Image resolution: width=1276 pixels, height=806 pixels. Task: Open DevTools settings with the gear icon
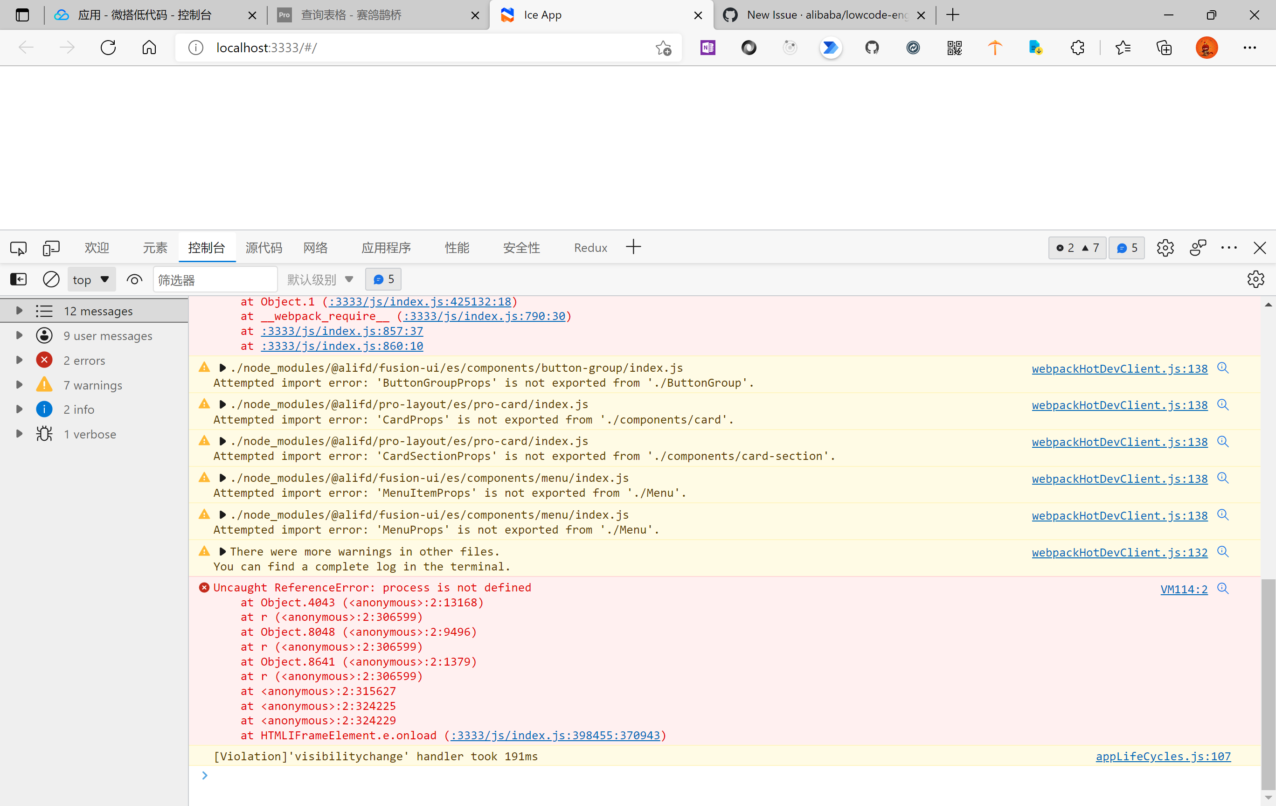(x=1165, y=248)
